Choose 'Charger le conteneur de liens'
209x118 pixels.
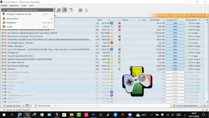click(27, 14)
